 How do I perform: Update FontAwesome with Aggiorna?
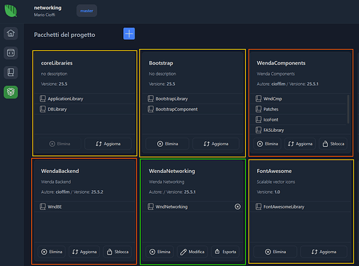tap(324, 252)
